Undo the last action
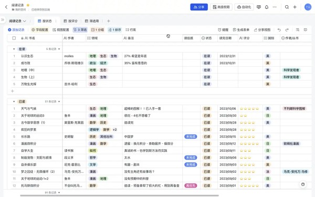Screen dimensions: 315x197 279,30
